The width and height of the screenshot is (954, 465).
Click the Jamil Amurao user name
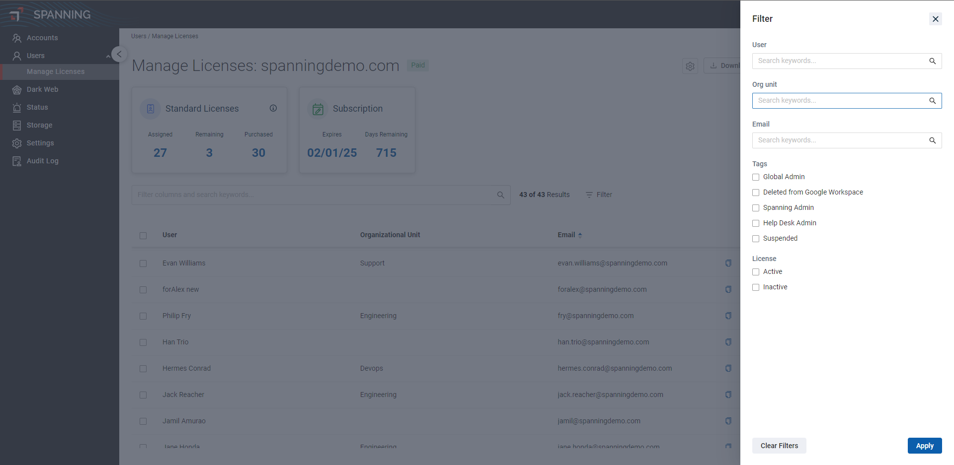184,421
